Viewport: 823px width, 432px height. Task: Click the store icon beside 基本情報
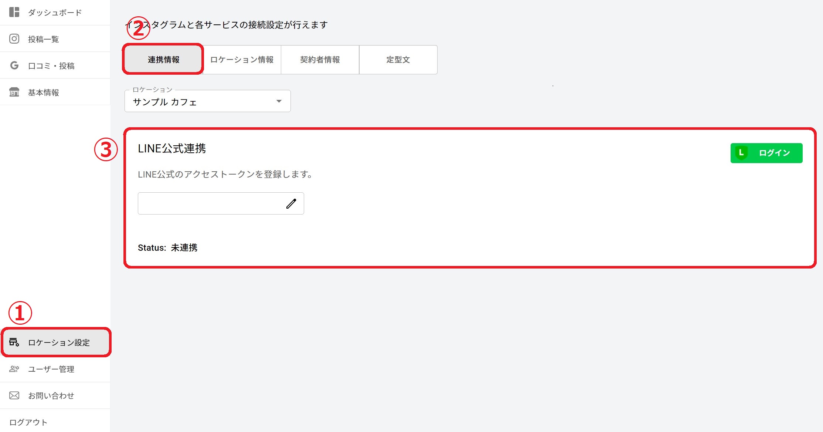(14, 92)
